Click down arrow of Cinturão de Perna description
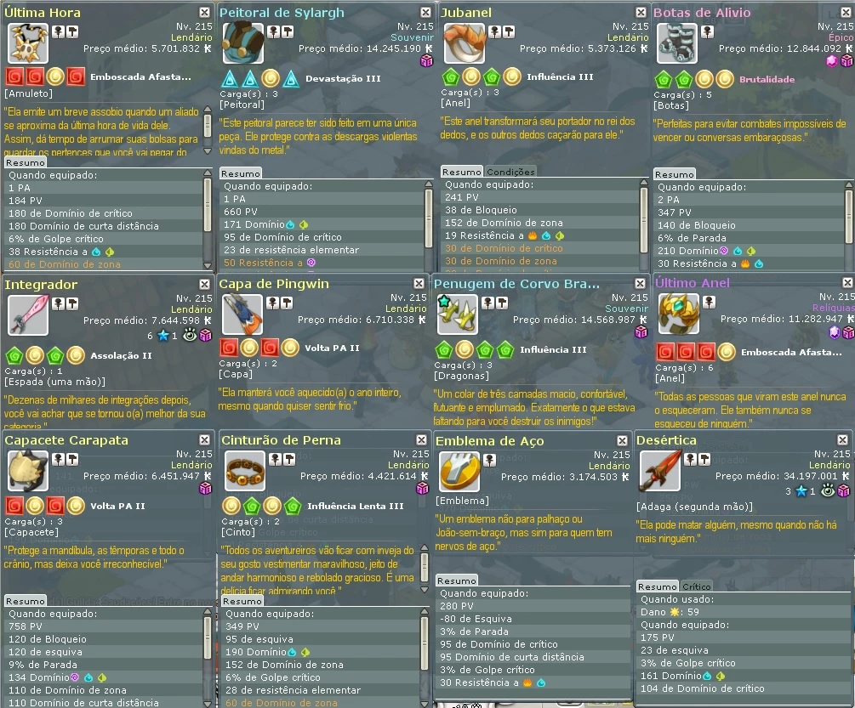 point(425,589)
